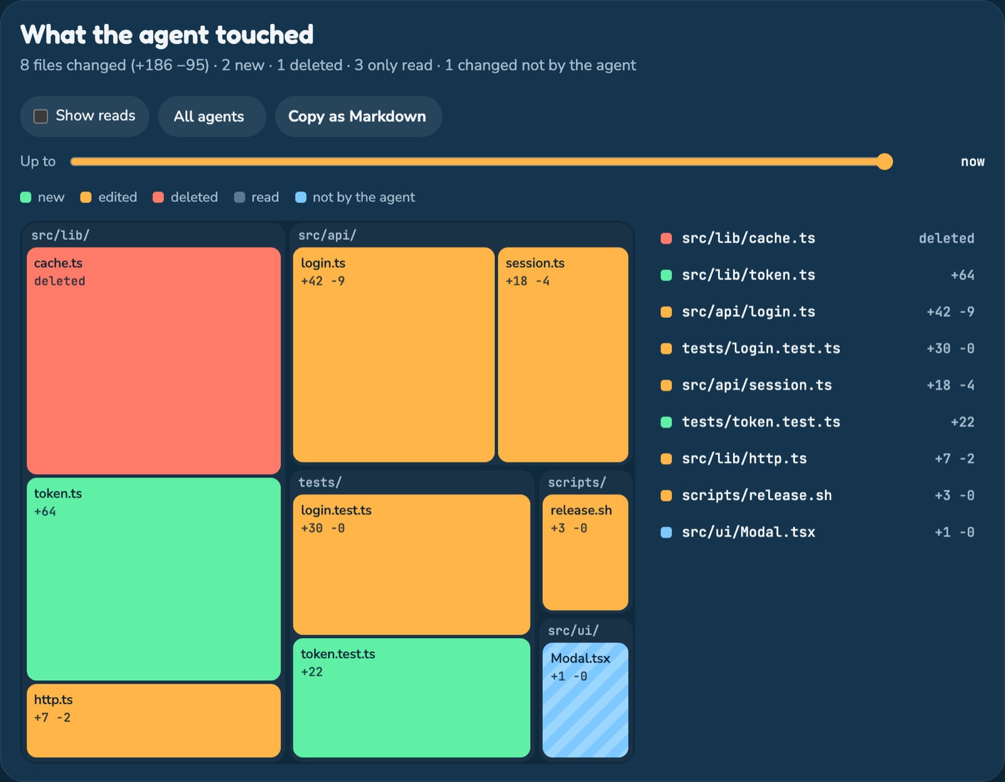
Task: Click tests/token.test.ts in the file list
Action: pyautogui.click(x=817, y=422)
